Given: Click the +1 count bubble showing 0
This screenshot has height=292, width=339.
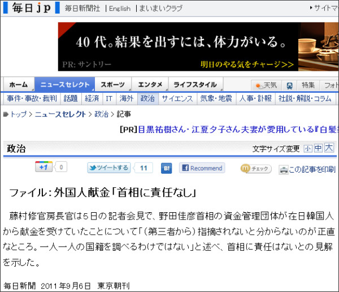Looking at the screenshot, I should 61,167.
